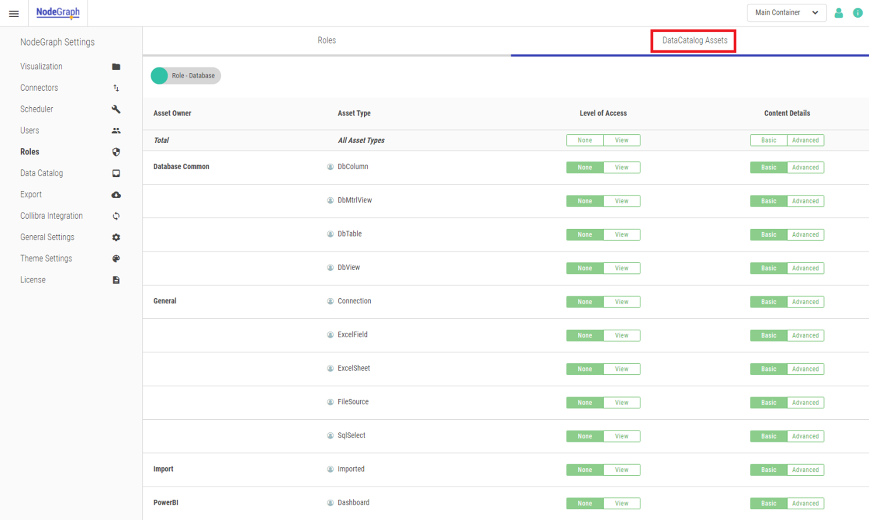Viewport: 869px width, 520px height.
Task: Click the icon beside DbTable
Action: coord(330,234)
